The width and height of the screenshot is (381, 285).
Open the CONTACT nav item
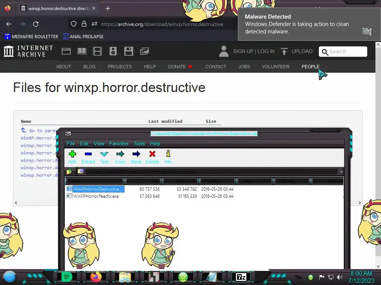click(216, 67)
